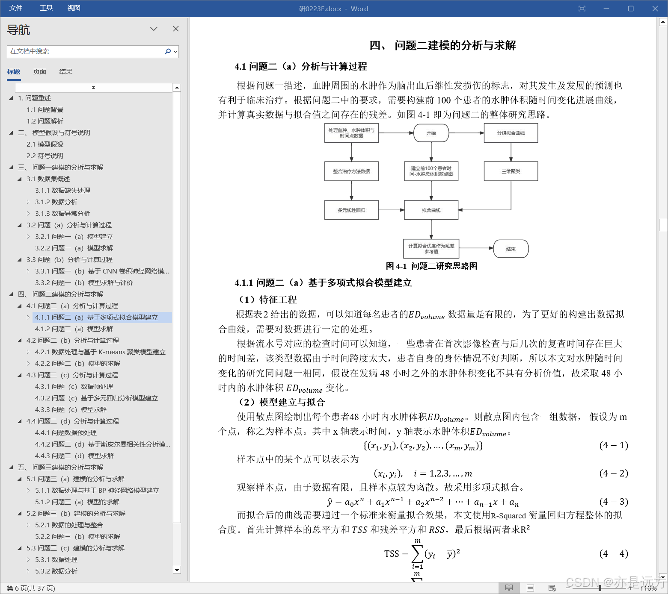Go to heading 4.2.2 问题二 (b) 模型的求解
The width and height of the screenshot is (668, 594).
click(x=77, y=364)
